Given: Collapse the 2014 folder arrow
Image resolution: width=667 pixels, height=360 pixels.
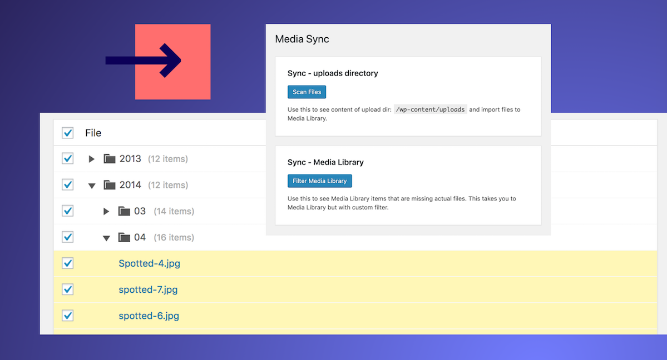Looking at the screenshot, I should (x=91, y=186).
